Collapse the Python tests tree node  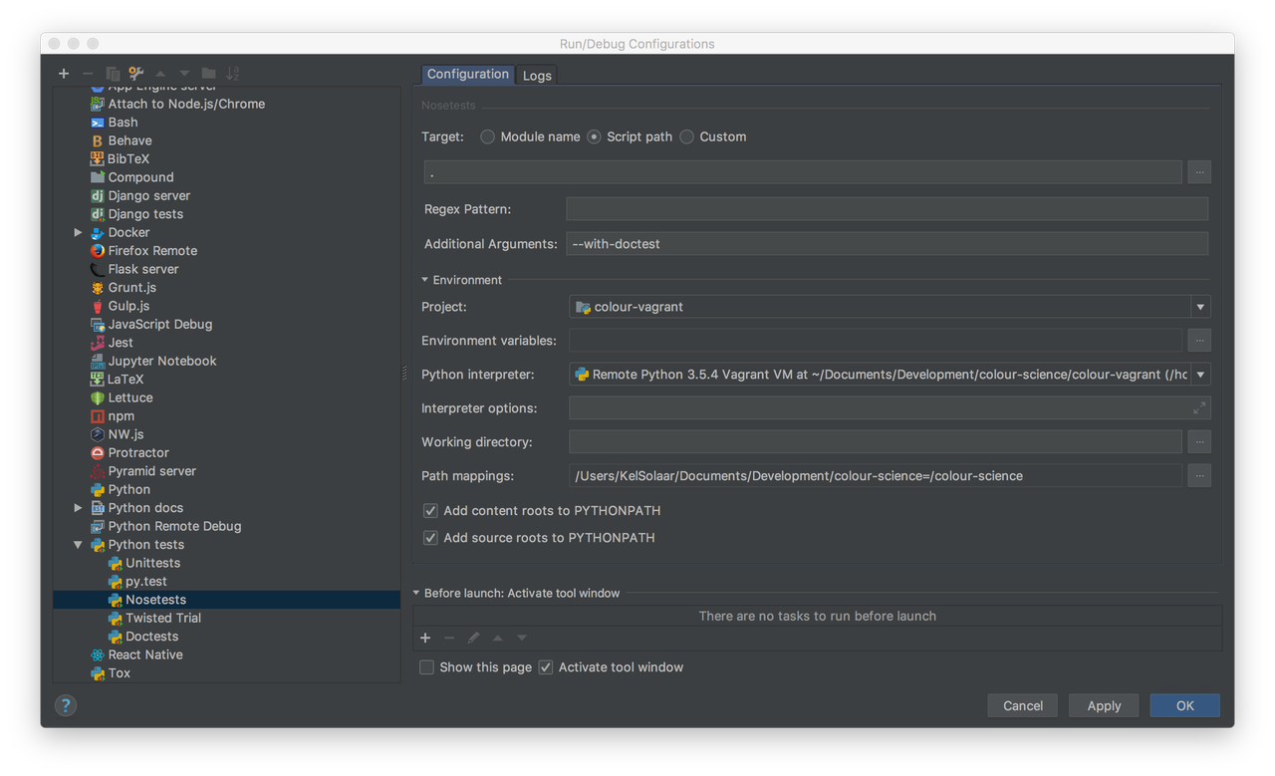[78, 545]
